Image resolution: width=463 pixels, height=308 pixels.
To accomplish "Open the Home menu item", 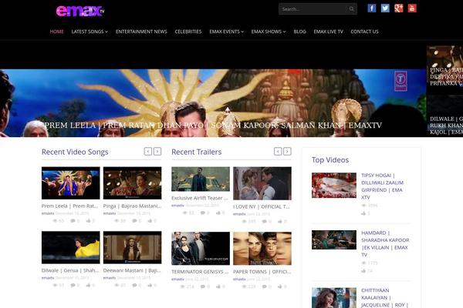I will pyautogui.click(x=56, y=32).
